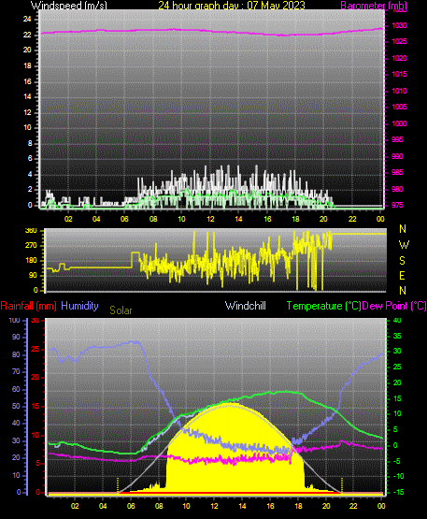427x519 pixels.
Task: Click '995' on the barometer axis
Action: (x=397, y=139)
